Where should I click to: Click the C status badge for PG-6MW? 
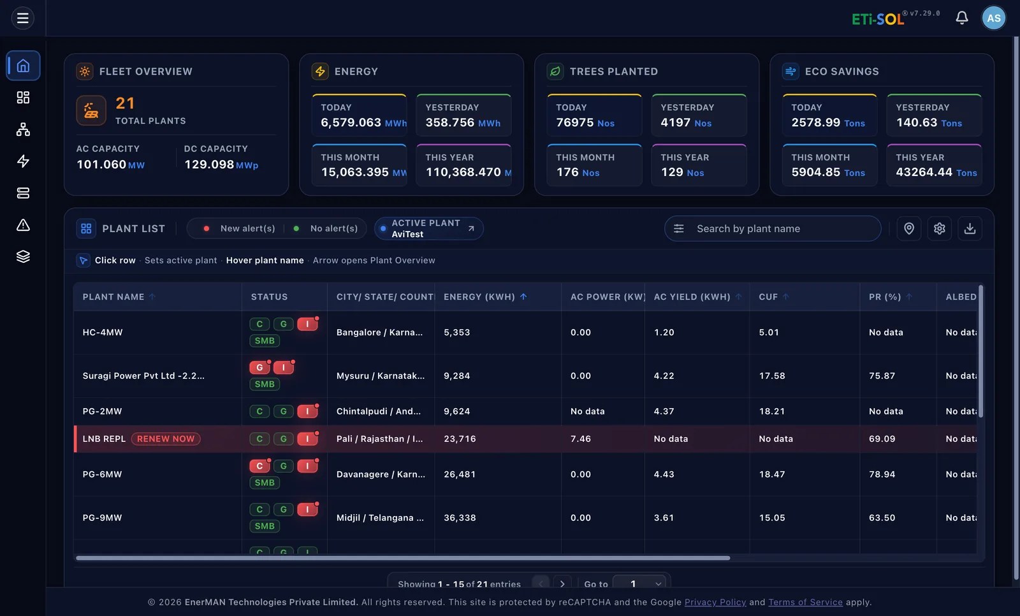[259, 466]
